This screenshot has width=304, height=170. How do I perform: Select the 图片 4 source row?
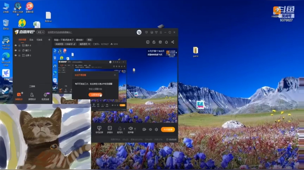coord(33,45)
